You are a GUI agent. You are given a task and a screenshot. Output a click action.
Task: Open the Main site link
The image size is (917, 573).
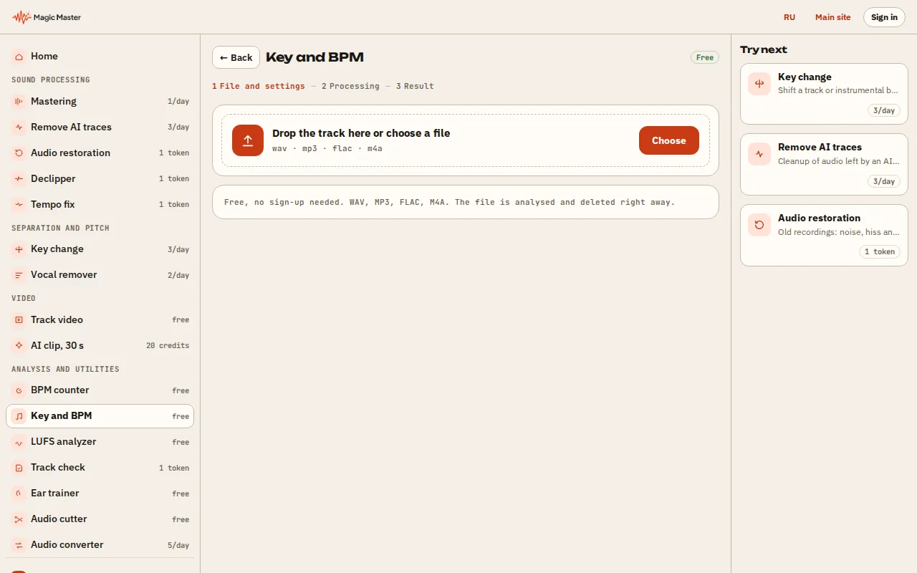(x=833, y=17)
